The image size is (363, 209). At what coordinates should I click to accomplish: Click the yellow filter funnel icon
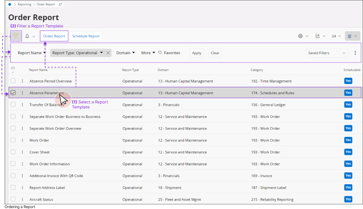point(16,36)
